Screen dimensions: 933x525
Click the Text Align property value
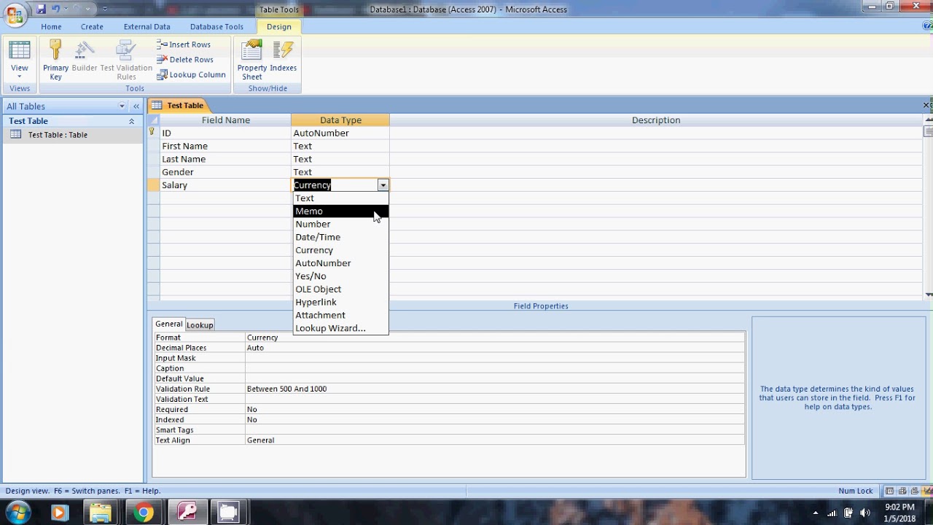495,440
